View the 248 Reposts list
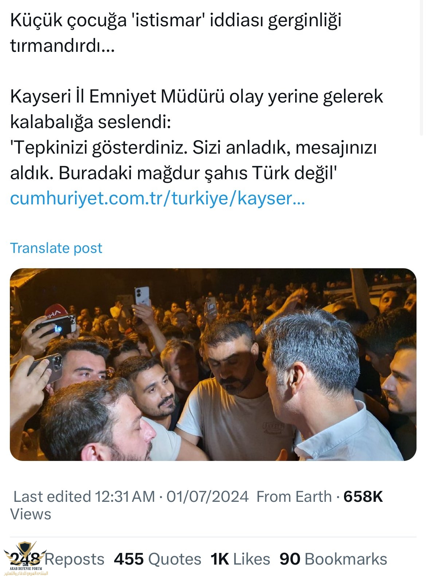This screenshot has height=577, width=426. coord(57,559)
